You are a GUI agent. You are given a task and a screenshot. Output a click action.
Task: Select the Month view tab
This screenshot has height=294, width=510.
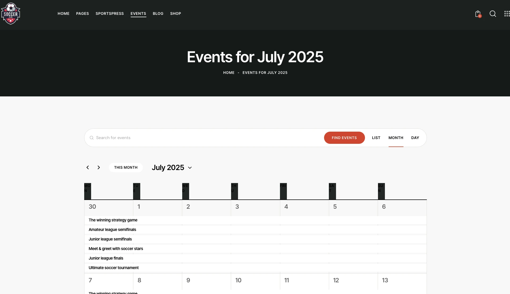(396, 138)
